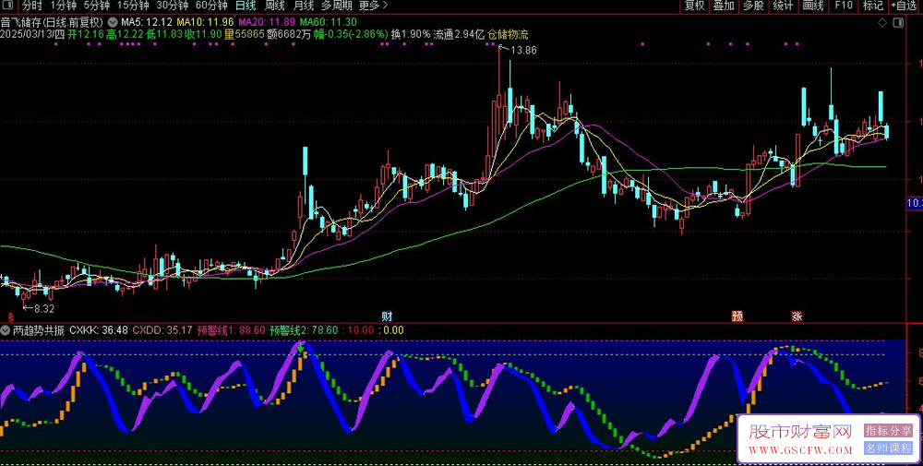Click the '涨' marker icon on timeline
Image resolution: width=923 pixels, height=466 pixels.
tap(796, 316)
